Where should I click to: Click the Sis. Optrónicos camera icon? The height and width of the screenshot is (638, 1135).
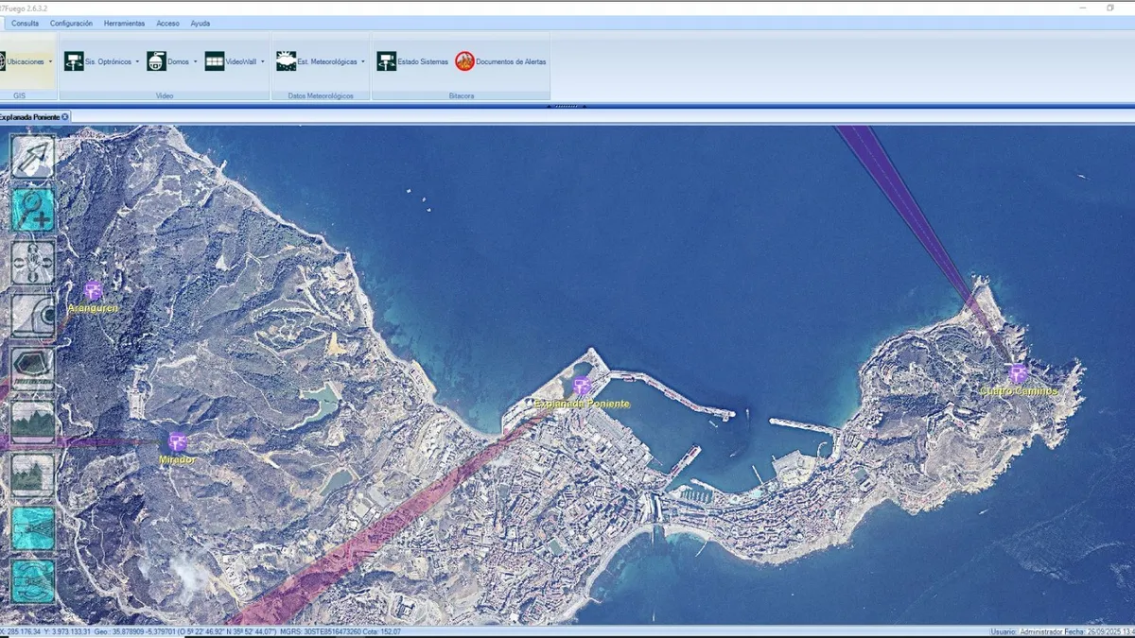click(74, 61)
